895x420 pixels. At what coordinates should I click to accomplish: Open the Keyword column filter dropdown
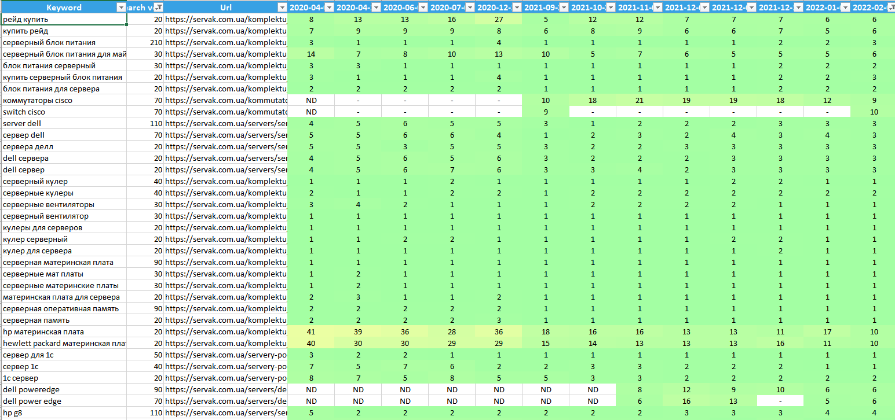[x=121, y=8]
